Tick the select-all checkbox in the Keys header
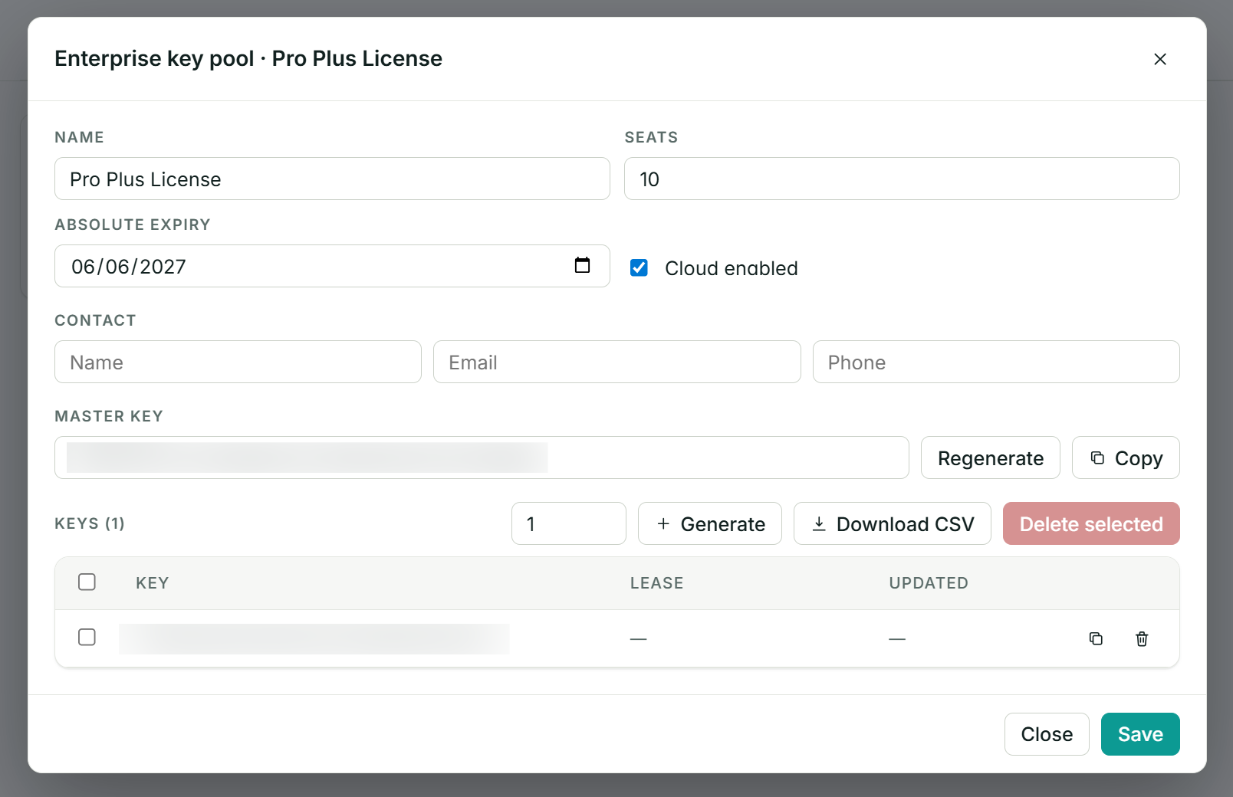1233x797 pixels. point(87,582)
